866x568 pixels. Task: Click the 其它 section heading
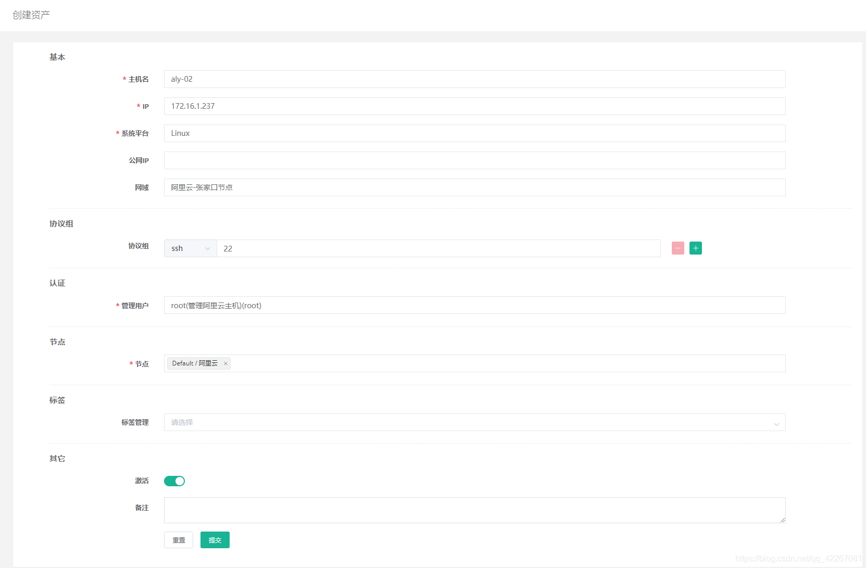[x=57, y=459]
